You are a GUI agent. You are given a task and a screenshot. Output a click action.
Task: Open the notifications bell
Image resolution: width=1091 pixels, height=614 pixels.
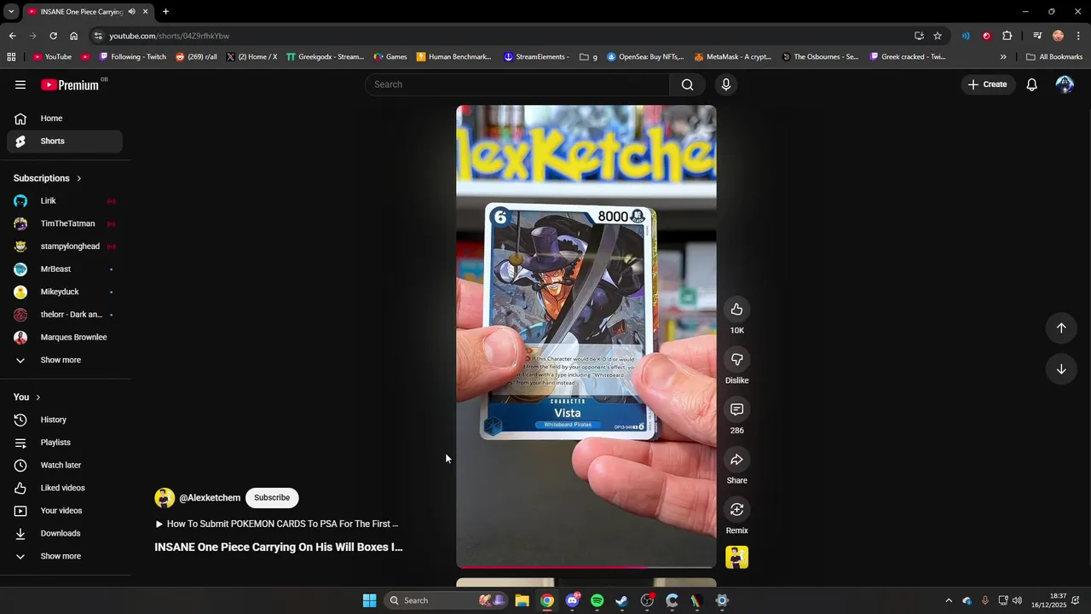[x=1031, y=84]
